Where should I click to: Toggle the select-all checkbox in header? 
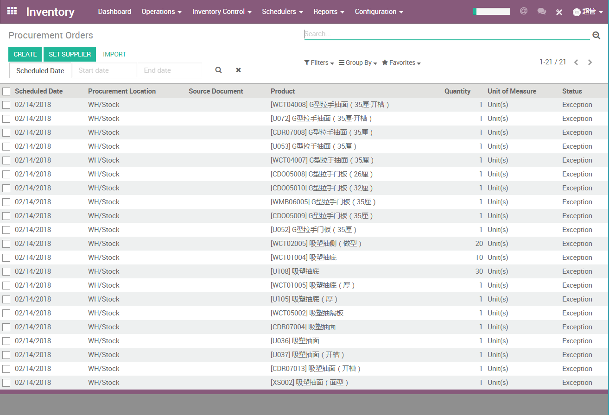(x=6, y=91)
